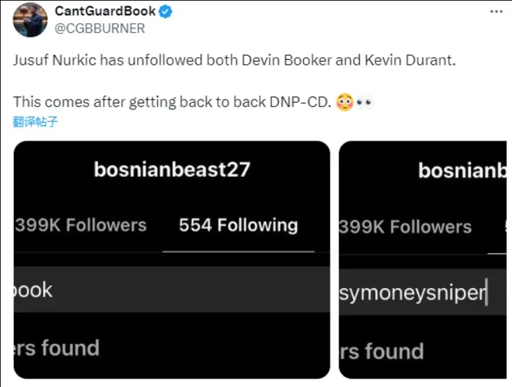The image size is (512, 387).
Task: Click the CantGuardBook display name
Action: pyautogui.click(x=106, y=12)
